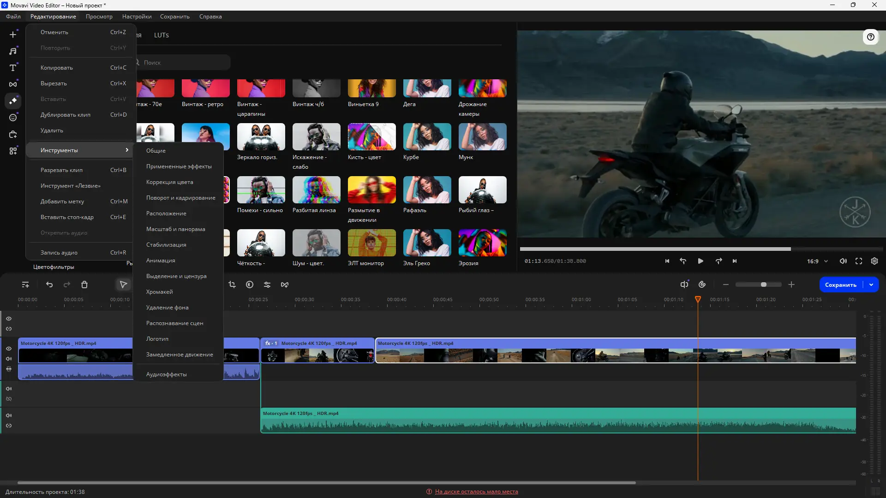Open the Transitions panel icon

(x=13, y=84)
